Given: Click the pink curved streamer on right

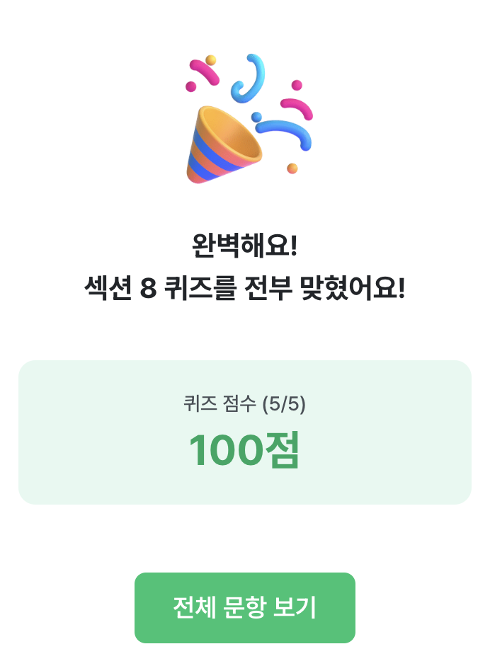Looking at the screenshot, I should pyautogui.click(x=297, y=108).
